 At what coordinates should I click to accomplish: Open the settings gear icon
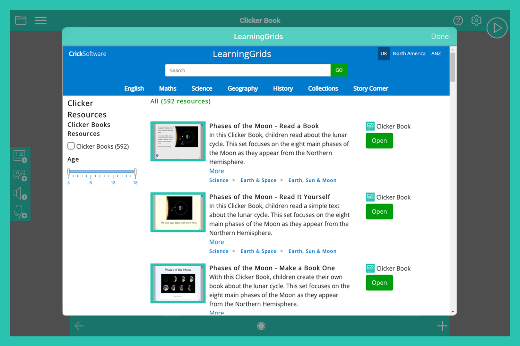476,21
